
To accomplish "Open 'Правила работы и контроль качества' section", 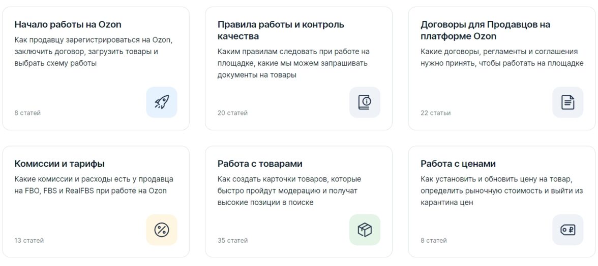I will pos(281,30).
